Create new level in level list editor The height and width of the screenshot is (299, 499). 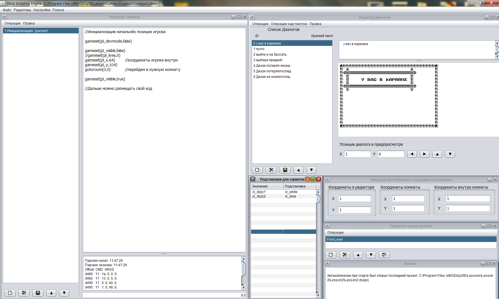tap(331, 255)
